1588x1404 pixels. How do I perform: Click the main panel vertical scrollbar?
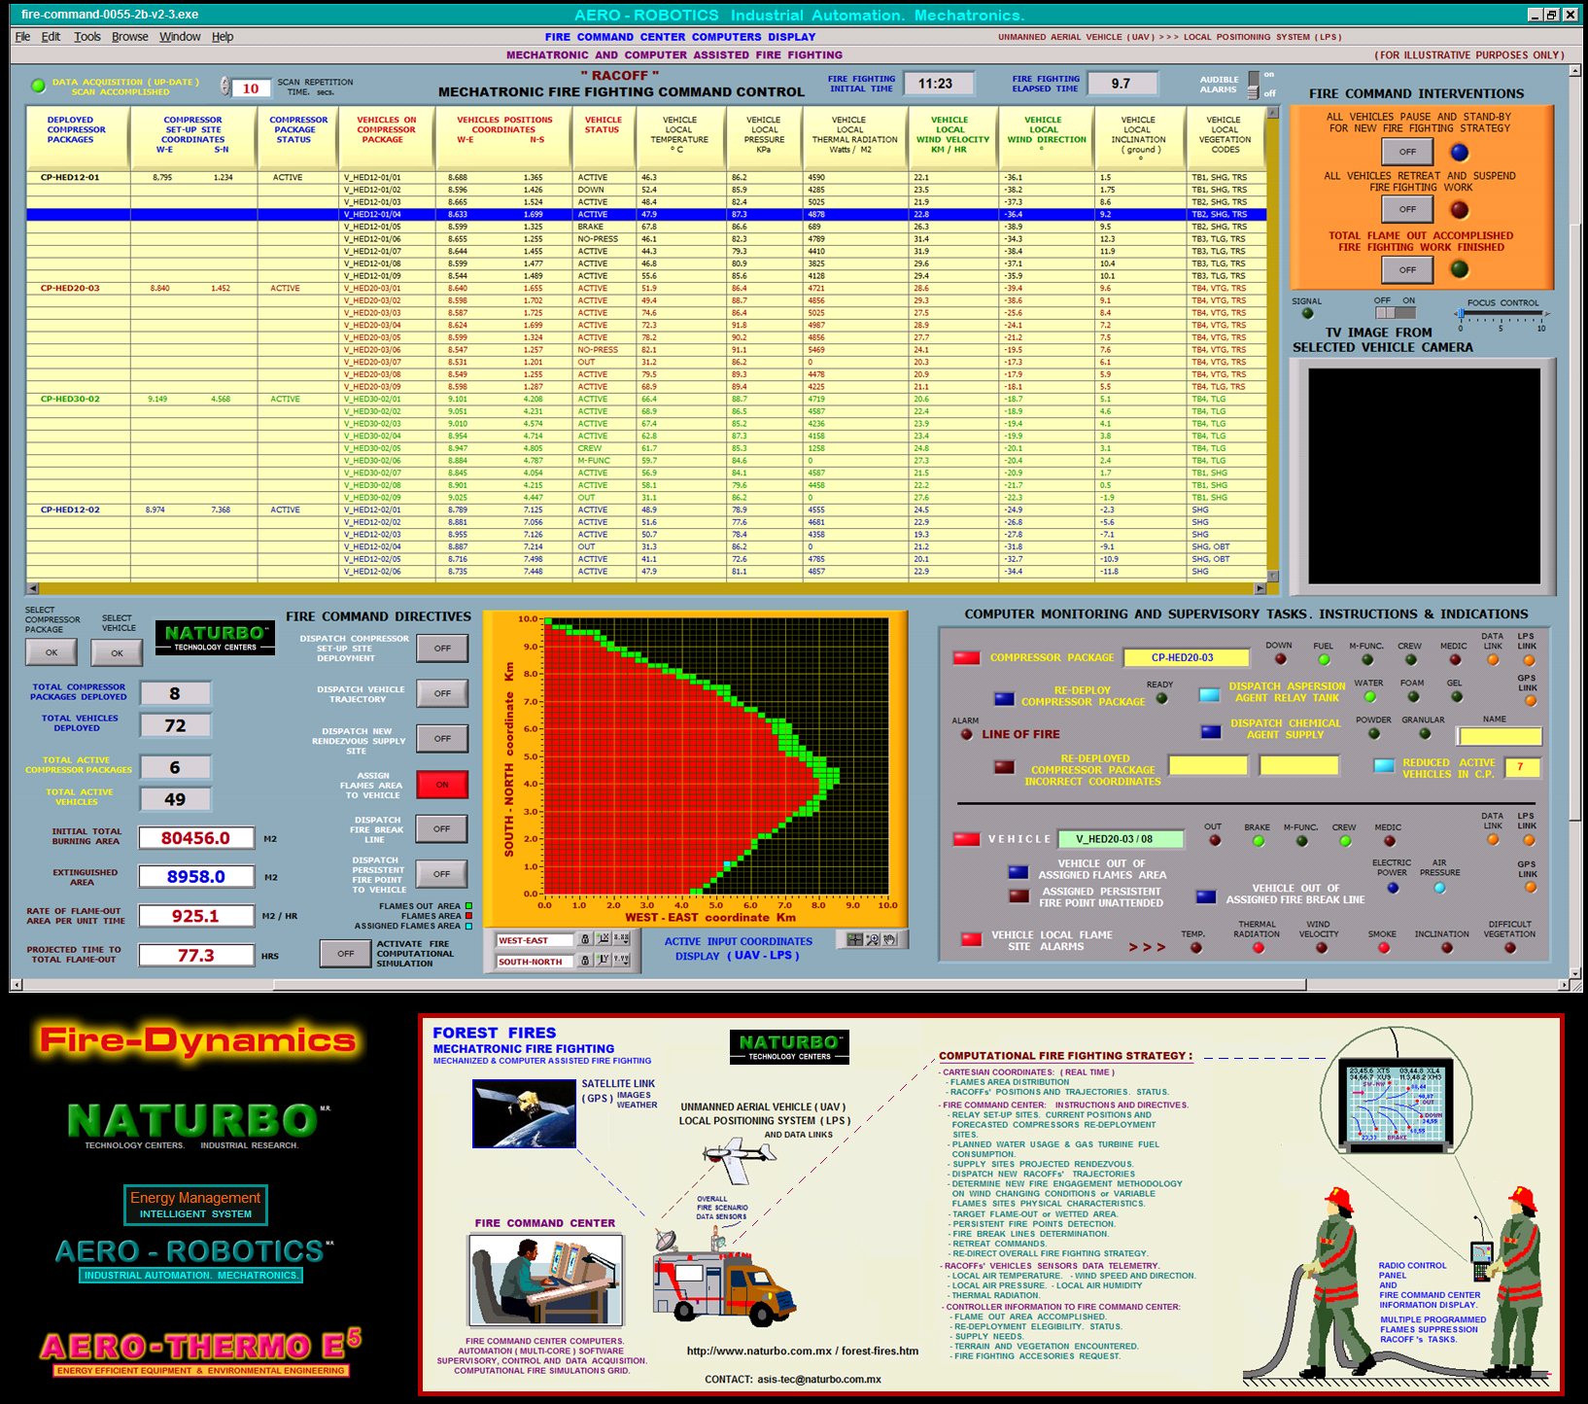tap(1575, 523)
